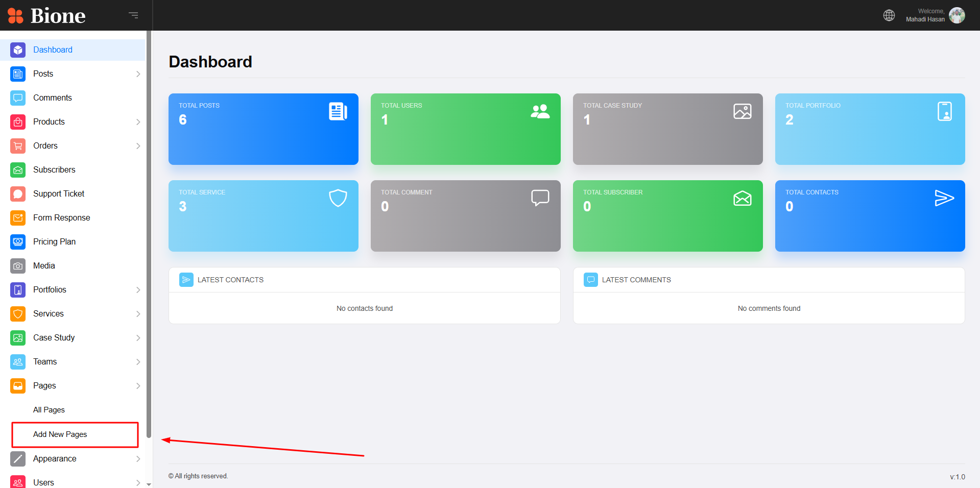Click the Portfolios sidebar icon
Viewport: 980px width, 488px height.
pos(18,290)
